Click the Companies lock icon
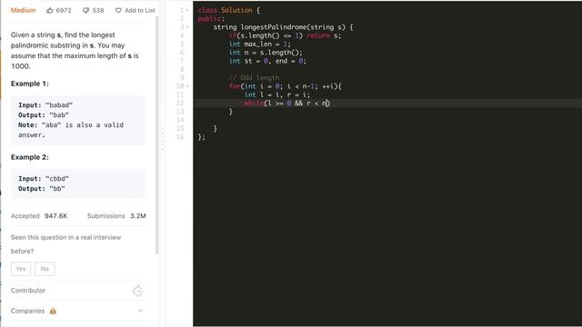Viewport: 582px width, 327px height. [53, 311]
